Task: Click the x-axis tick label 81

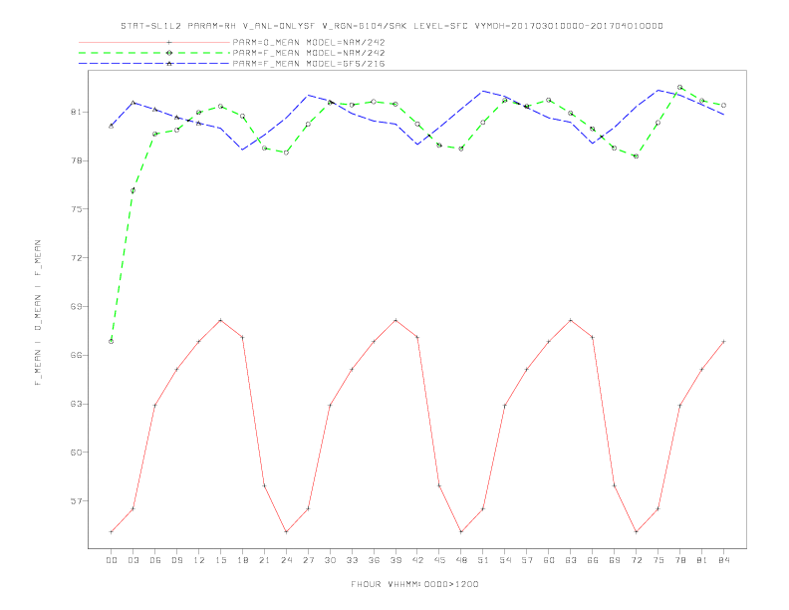Action: click(702, 560)
